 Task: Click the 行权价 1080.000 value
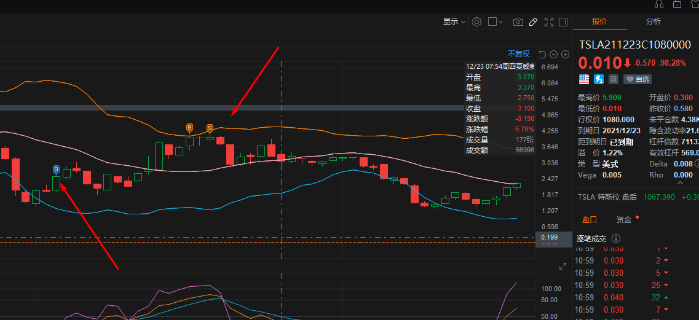(618, 119)
